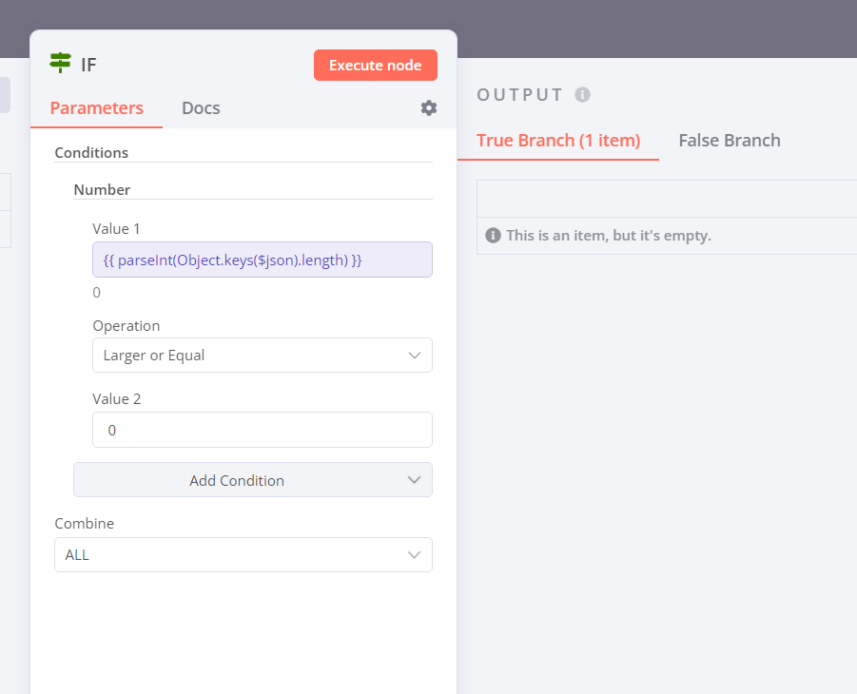Click the Number condition type heading

[102, 189]
